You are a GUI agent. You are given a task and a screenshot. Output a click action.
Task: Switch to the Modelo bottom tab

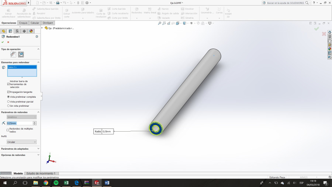(18, 173)
